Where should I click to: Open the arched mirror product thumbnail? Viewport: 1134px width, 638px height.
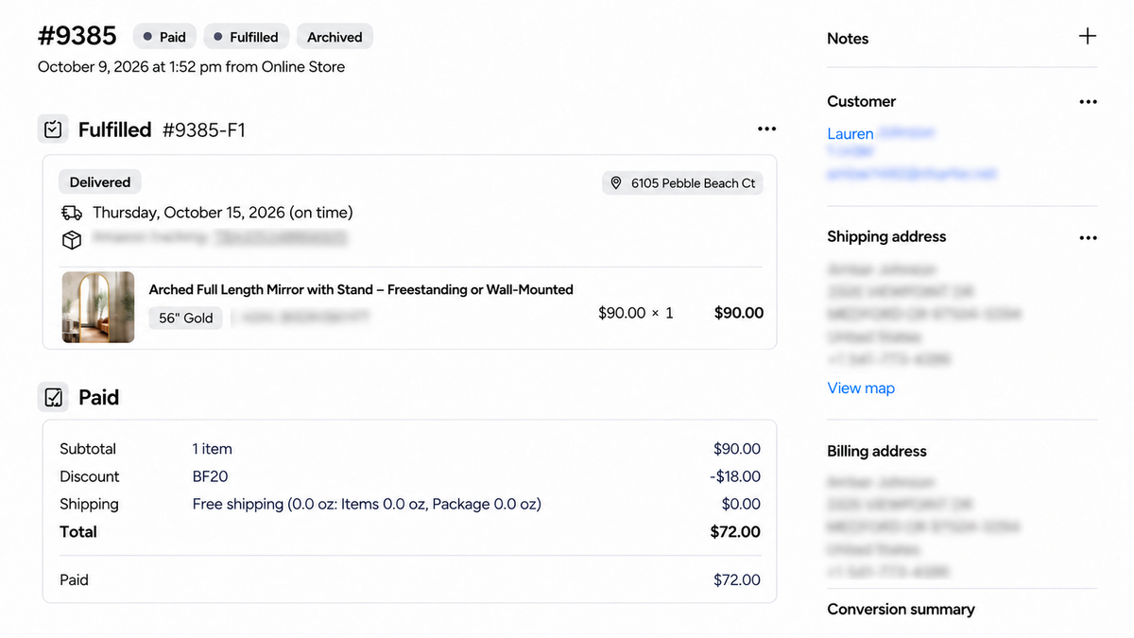(x=98, y=307)
